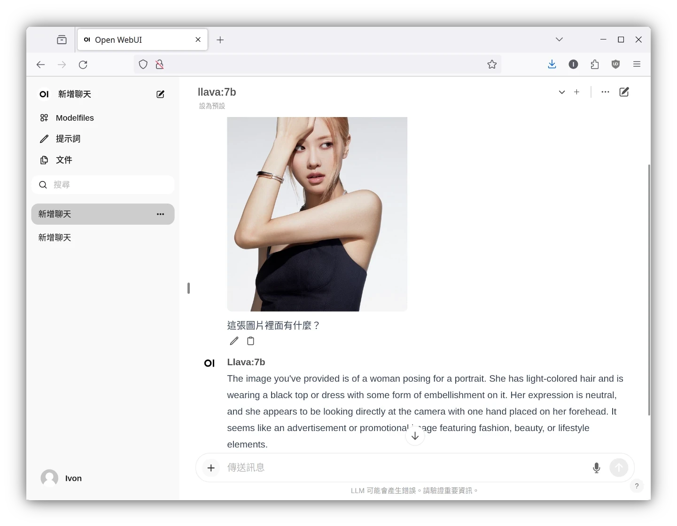Viewport: 677px width, 526px height.
Task: Open the 提示詞 prompts section
Action: pyautogui.click(x=68, y=139)
